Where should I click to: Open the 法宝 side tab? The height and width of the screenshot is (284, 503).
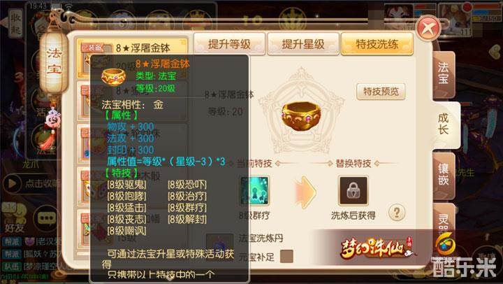tap(444, 75)
